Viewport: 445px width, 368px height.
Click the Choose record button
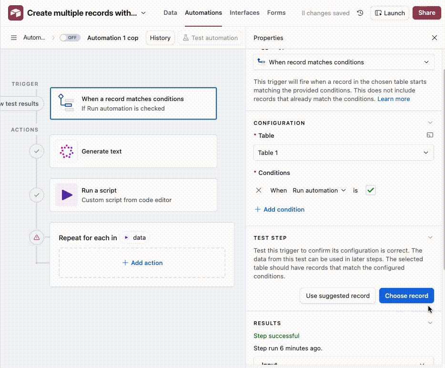coord(406,296)
